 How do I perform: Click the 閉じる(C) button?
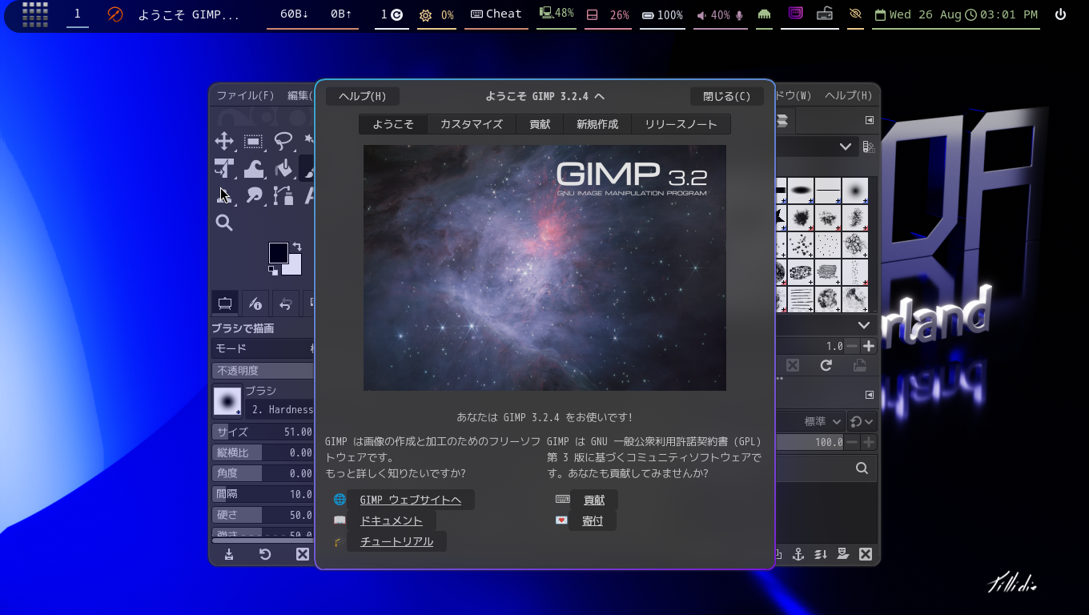click(727, 96)
